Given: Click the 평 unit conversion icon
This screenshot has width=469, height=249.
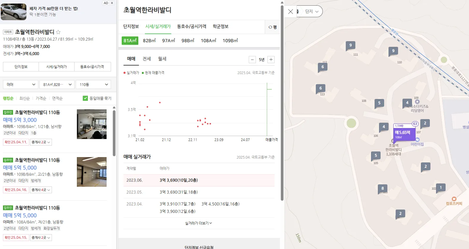Looking at the screenshot, I should click(272, 27).
